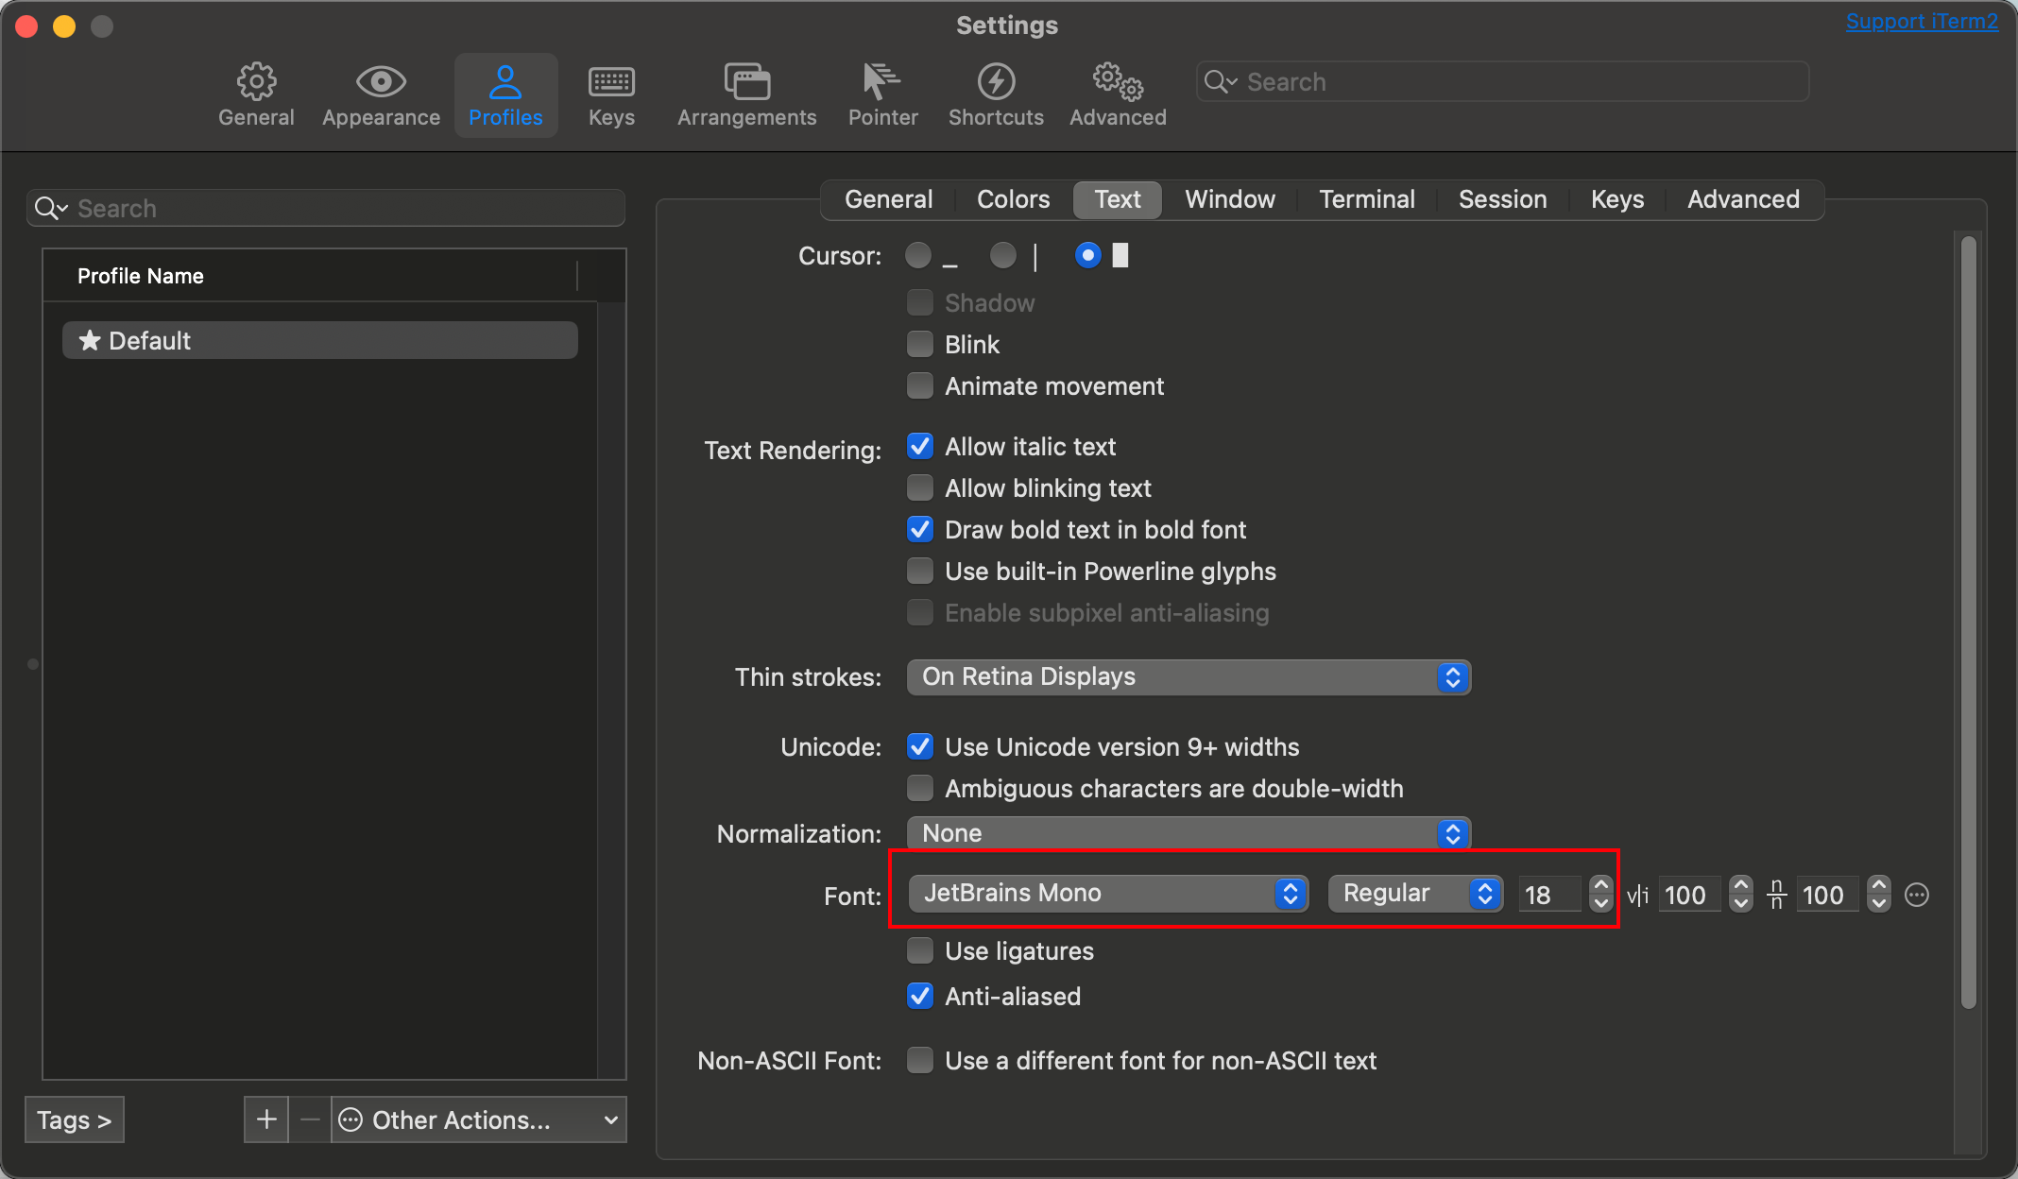Open JetBrains Mono font family dropdown
Viewport: 2018px width, 1179px height.
1108,894
